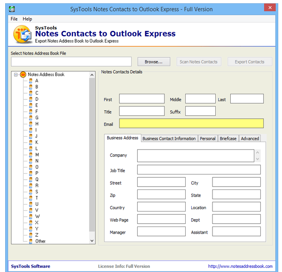Viewport: 282px width, 272px height.
Task: Click the License Info: Full Version status text
Action: pos(124,266)
